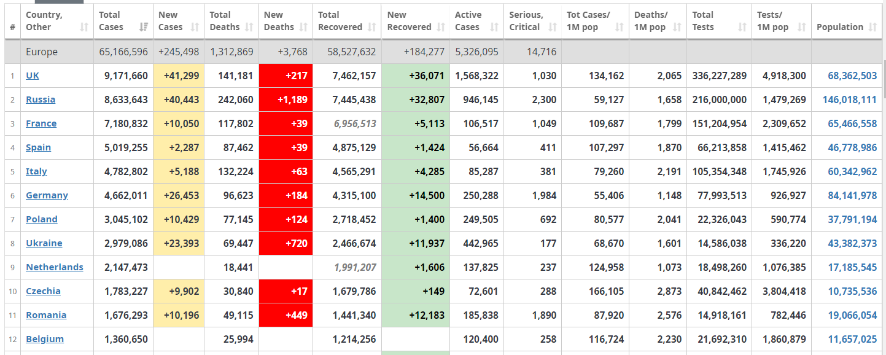The height and width of the screenshot is (355, 886).
Task: Open Czechia population link 10,735,536
Action: [x=852, y=291]
